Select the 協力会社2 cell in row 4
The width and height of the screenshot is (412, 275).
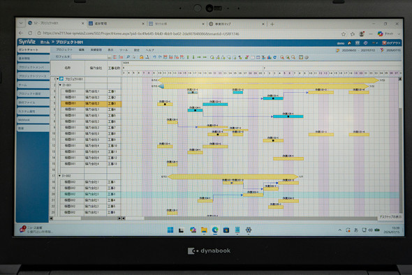(96, 98)
